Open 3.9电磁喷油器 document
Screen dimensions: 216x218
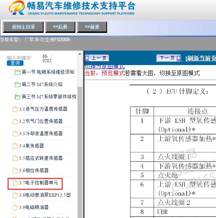click(x=34, y=207)
